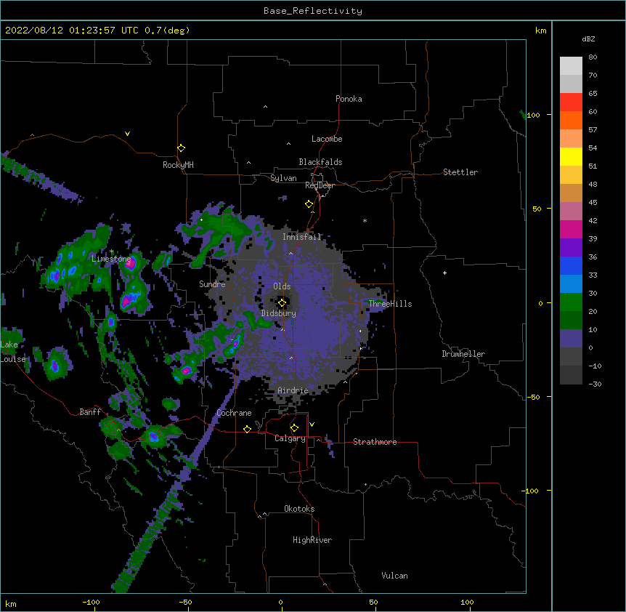Select the purple 36-39 dBZ legend swatch

pyautogui.click(x=571, y=248)
